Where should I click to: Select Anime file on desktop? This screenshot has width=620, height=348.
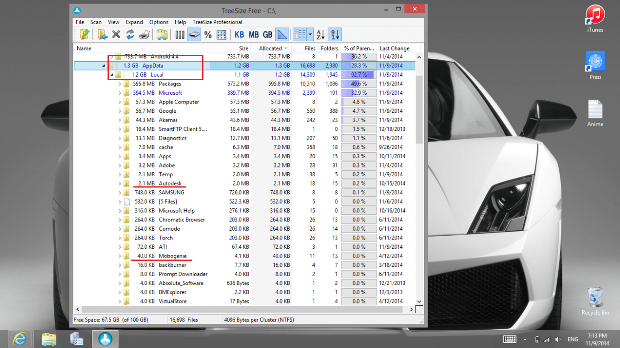coord(595,113)
